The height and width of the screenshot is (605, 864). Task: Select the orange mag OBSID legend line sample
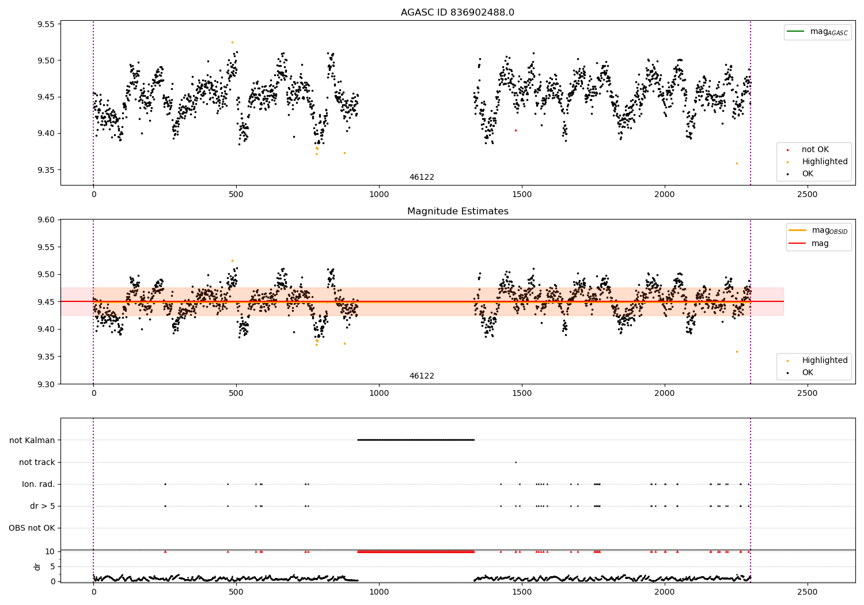(798, 230)
